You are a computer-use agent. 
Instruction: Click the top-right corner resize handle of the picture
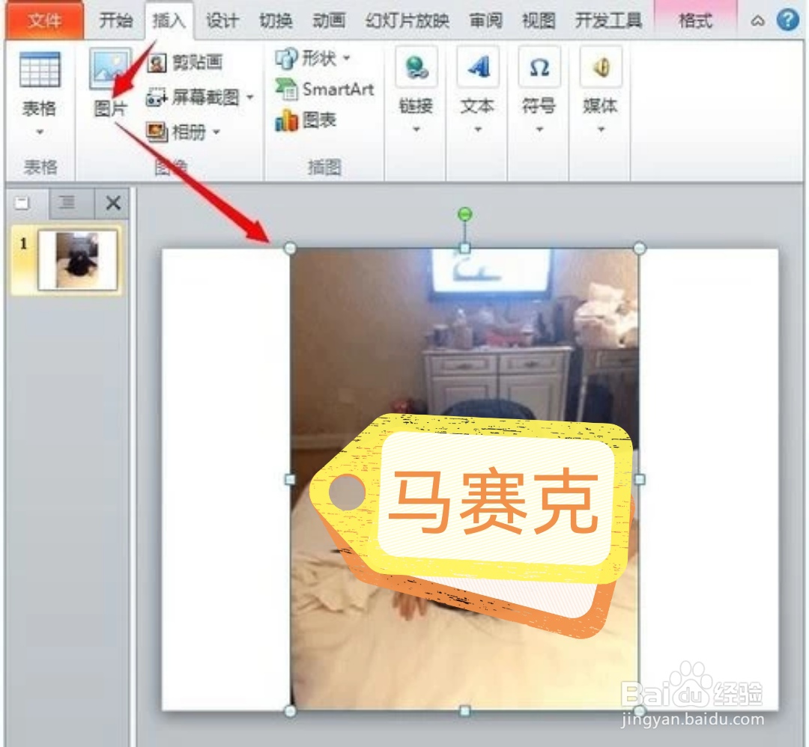[639, 249]
